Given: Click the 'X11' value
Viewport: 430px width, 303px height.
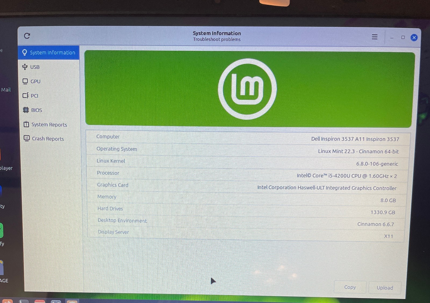Looking at the screenshot, I should pyautogui.click(x=389, y=236).
